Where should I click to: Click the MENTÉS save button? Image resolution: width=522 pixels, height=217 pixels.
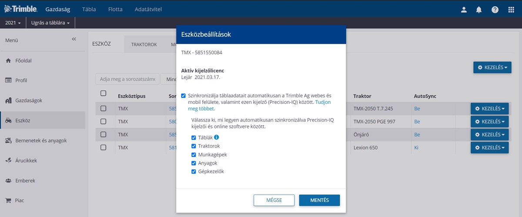click(319, 200)
